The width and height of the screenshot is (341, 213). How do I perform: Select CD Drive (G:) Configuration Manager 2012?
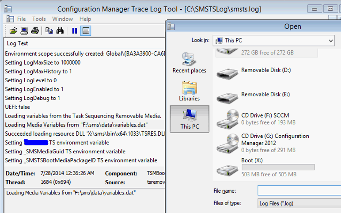click(263, 143)
